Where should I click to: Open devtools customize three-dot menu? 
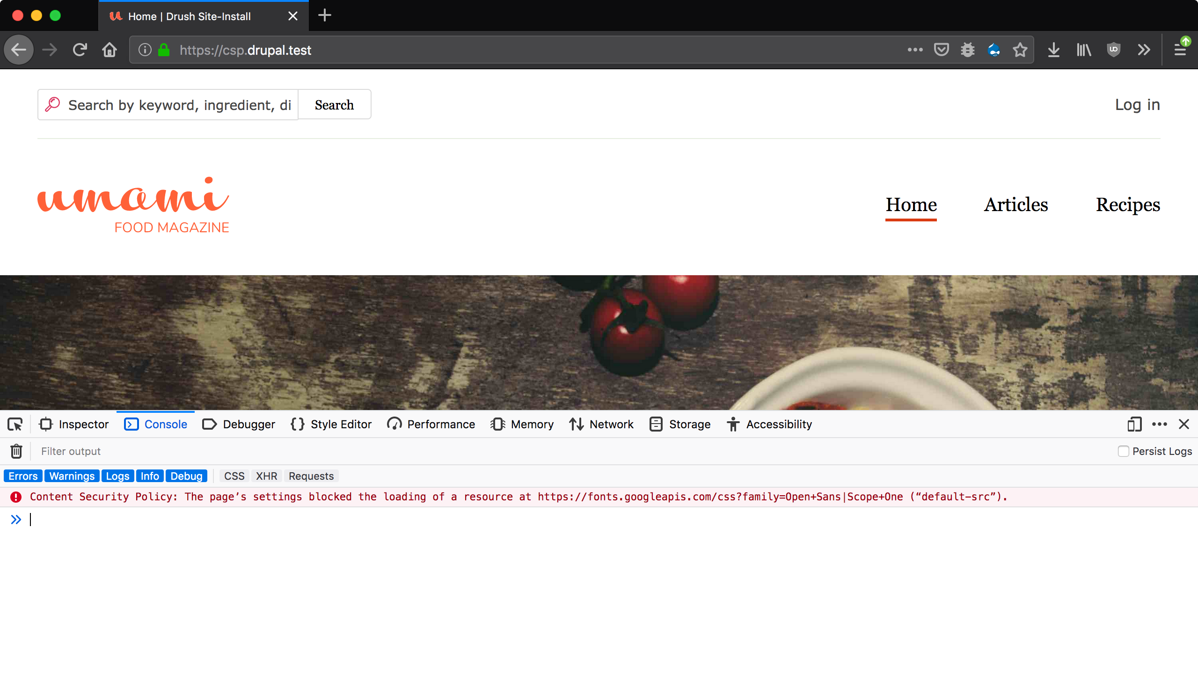point(1160,424)
